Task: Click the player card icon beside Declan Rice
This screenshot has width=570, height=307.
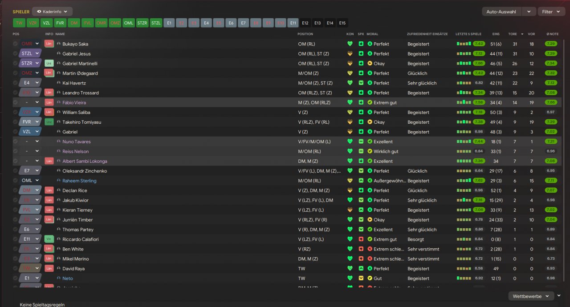Action: point(58,190)
